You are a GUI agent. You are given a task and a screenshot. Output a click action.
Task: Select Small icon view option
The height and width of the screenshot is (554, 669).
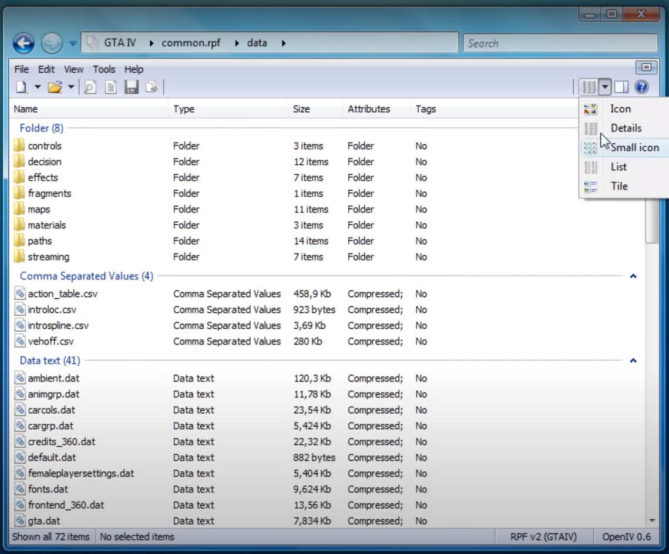pos(634,147)
